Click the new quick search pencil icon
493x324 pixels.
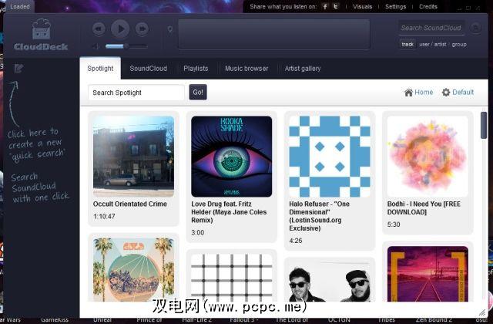pyautogui.click(x=18, y=68)
